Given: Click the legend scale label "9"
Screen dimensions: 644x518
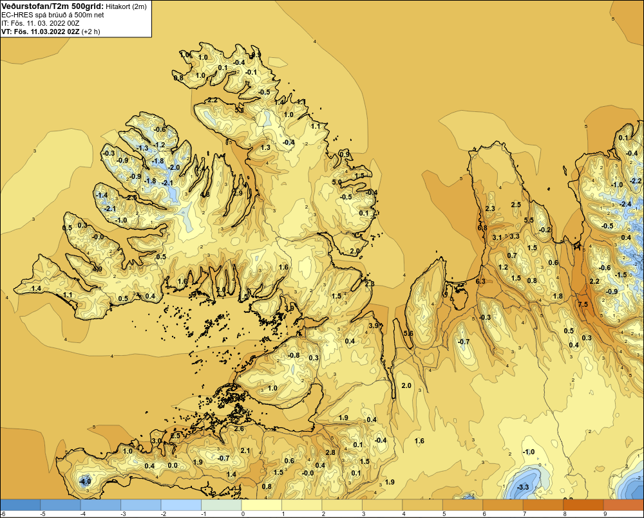Looking at the screenshot, I should [605, 514].
